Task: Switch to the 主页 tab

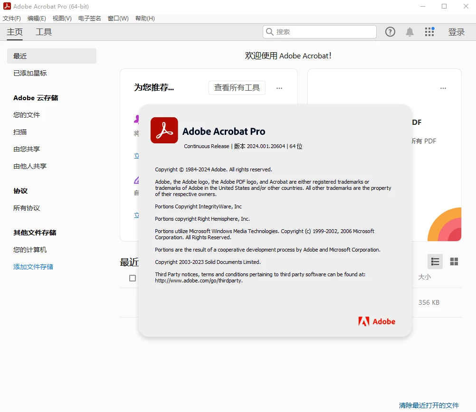Action: (x=15, y=32)
